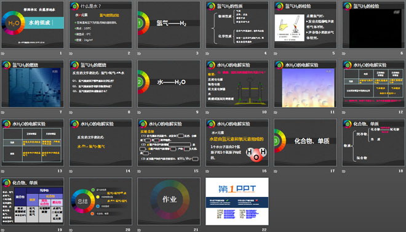Select slide 10 thumbnail with electrolysis apparatus

pos(237,84)
